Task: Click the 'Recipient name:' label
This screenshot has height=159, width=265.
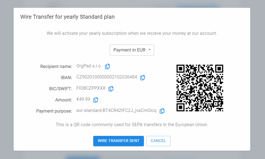Action: (x=56, y=66)
